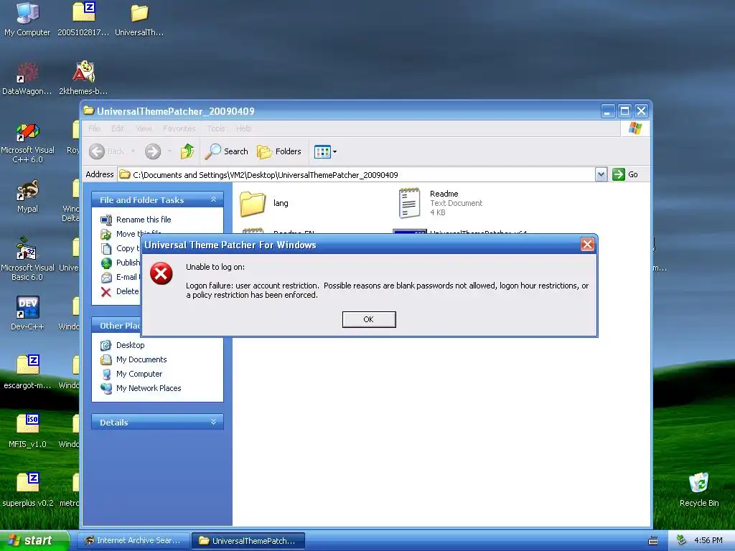Open My Documents in Other Places
The width and height of the screenshot is (735, 551).
coord(141,359)
